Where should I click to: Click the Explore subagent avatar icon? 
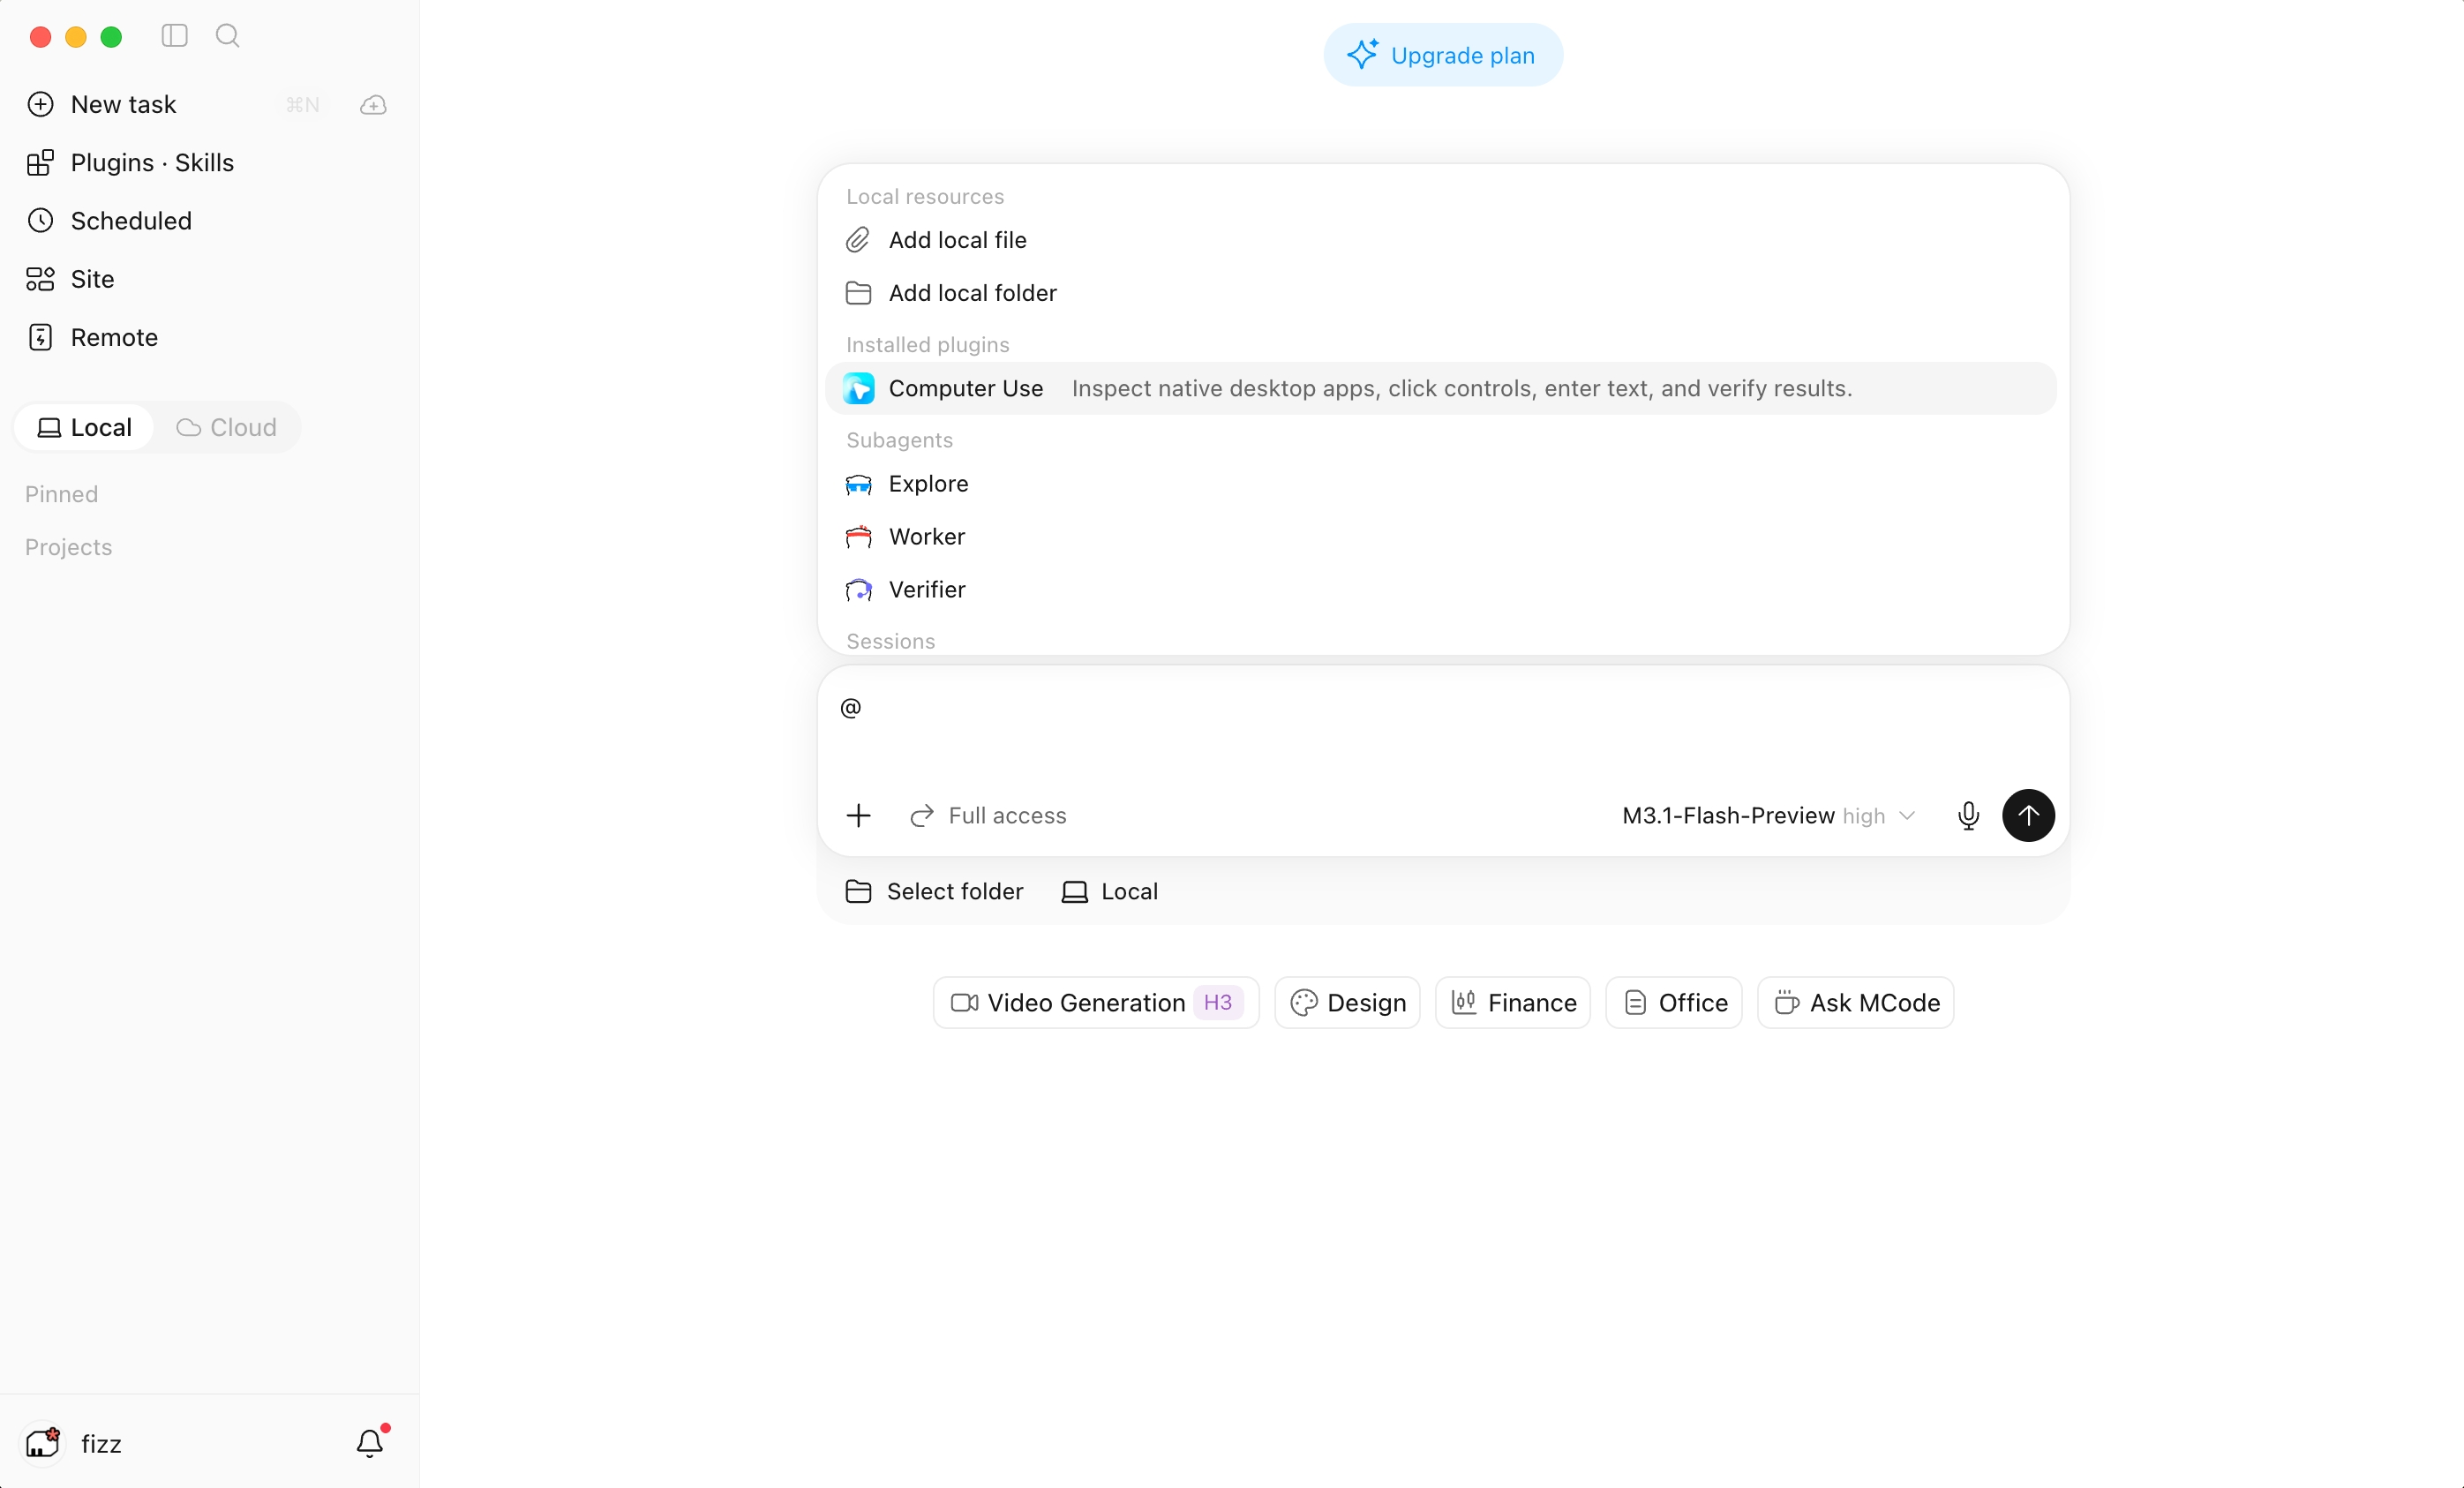(858, 484)
